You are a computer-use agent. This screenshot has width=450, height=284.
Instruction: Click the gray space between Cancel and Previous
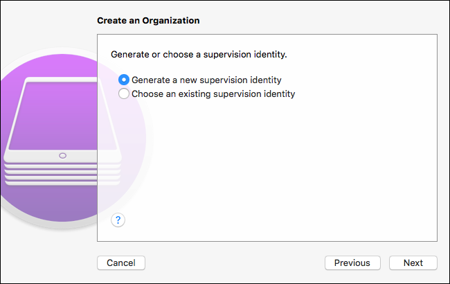pyautogui.click(x=235, y=263)
